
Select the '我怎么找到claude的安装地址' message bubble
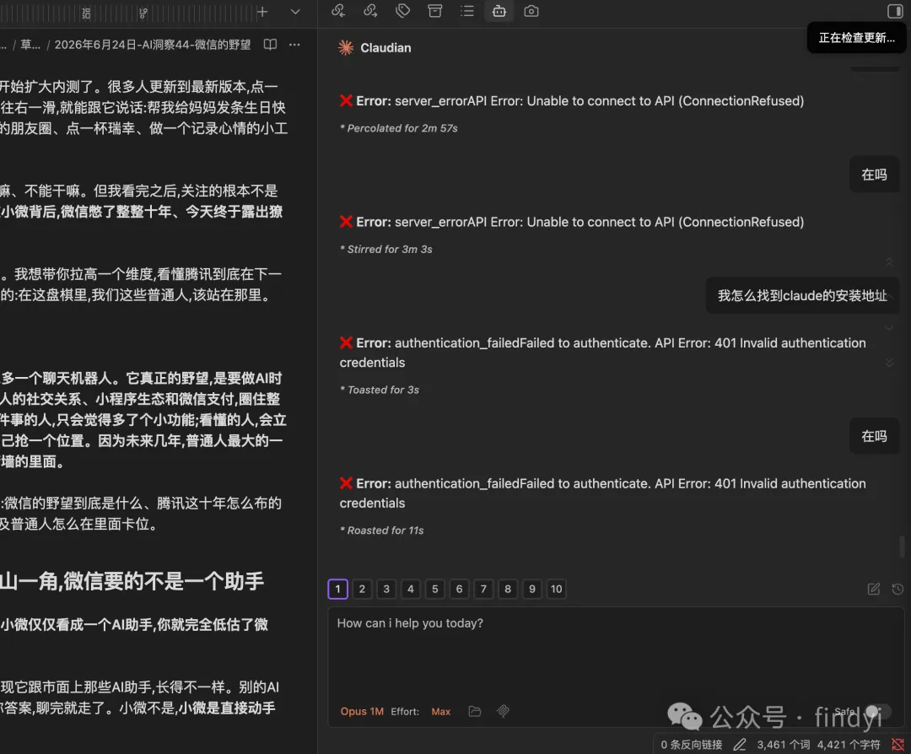pyautogui.click(x=802, y=296)
